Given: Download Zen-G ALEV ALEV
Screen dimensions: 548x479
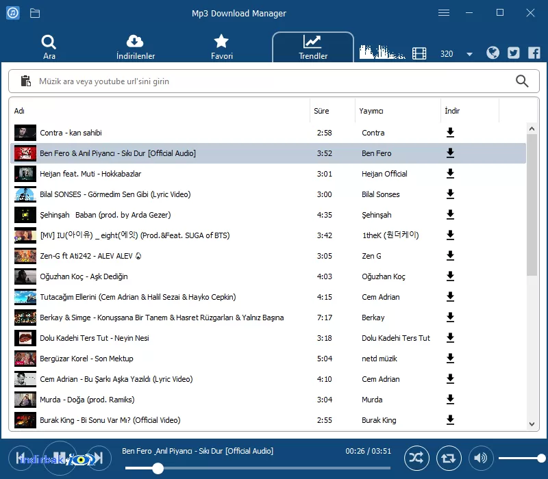Looking at the screenshot, I should [451, 256].
